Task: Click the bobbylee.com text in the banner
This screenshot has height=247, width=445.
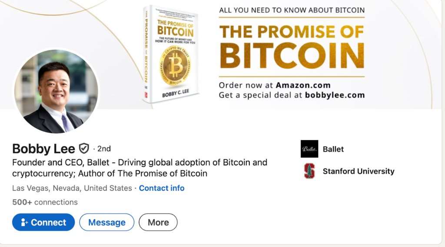Action: point(335,95)
